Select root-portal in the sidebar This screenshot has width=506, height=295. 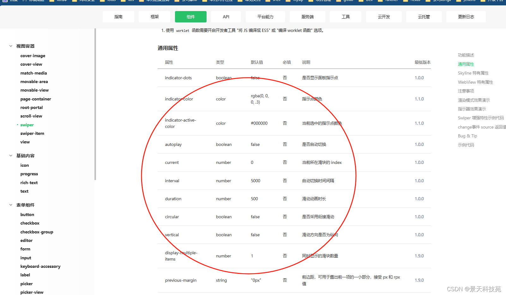(32, 107)
